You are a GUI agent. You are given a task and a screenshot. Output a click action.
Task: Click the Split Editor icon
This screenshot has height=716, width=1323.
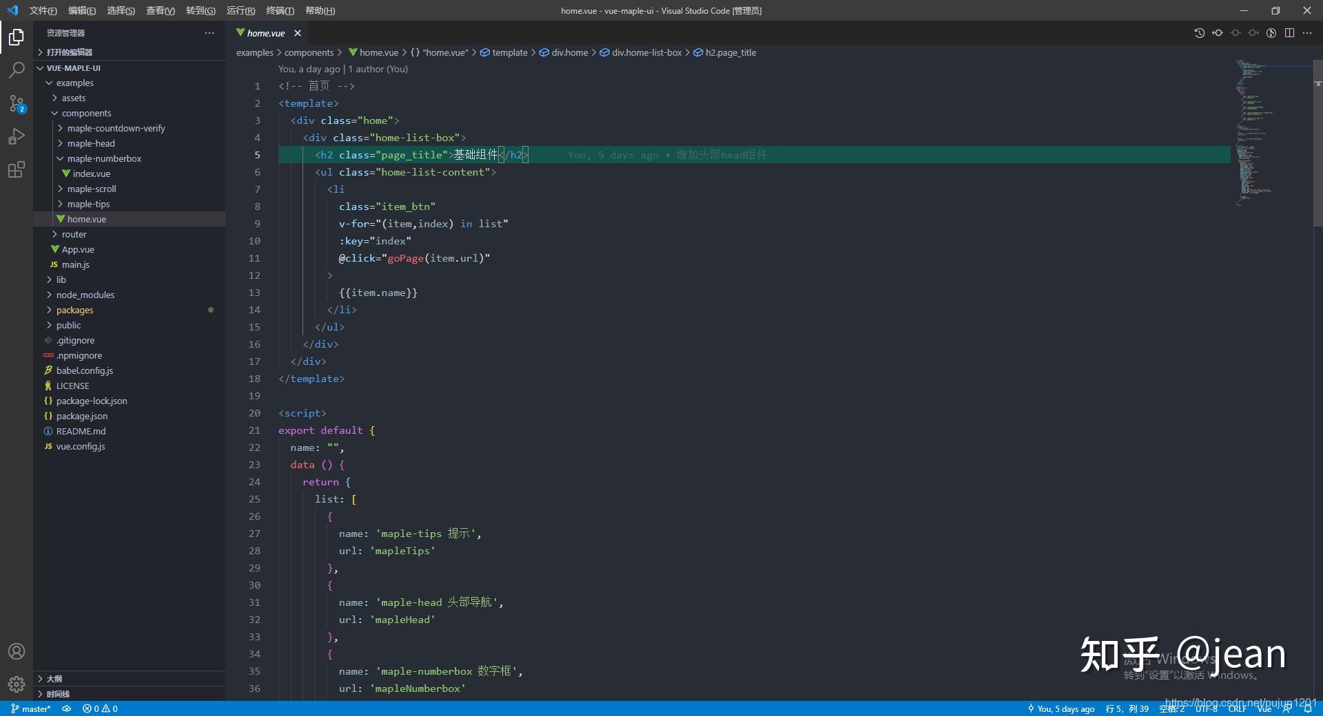click(x=1289, y=32)
